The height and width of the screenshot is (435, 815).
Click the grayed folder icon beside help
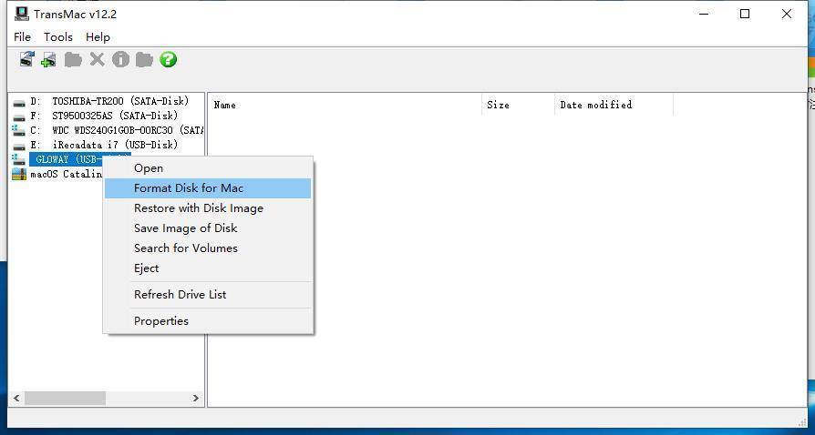pos(144,59)
